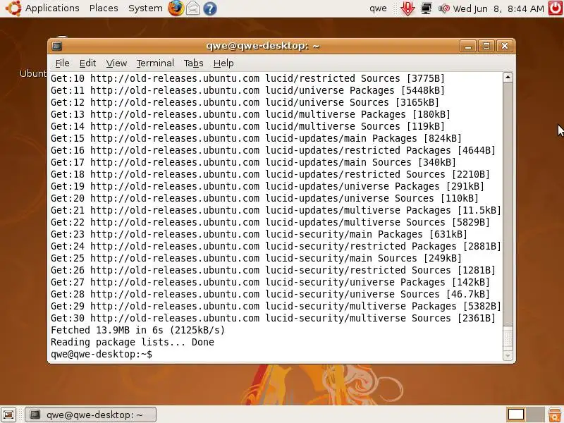This screenshot has height=423, width=564.
Task: Open the terminal Tabs menu
Action: tap(193, 63)
